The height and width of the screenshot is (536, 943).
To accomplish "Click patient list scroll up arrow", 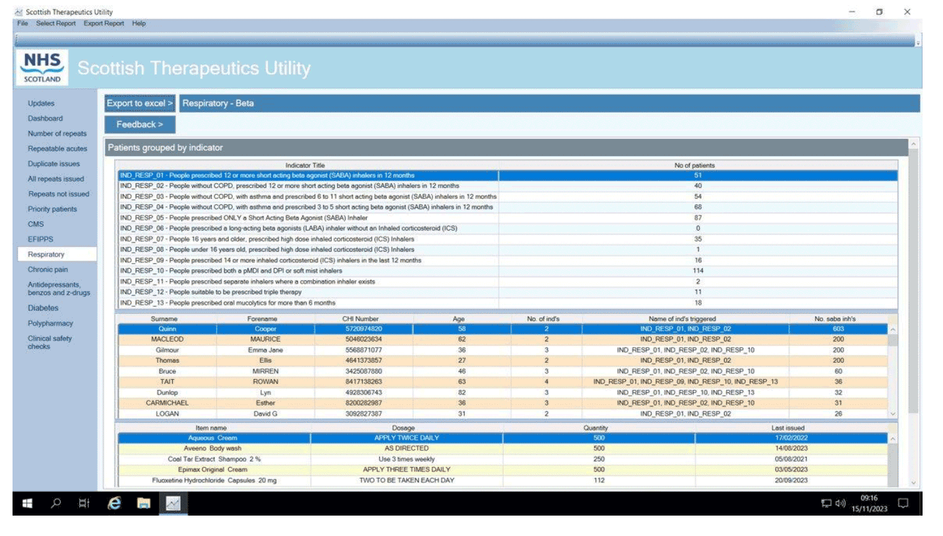I will [893, 329].
